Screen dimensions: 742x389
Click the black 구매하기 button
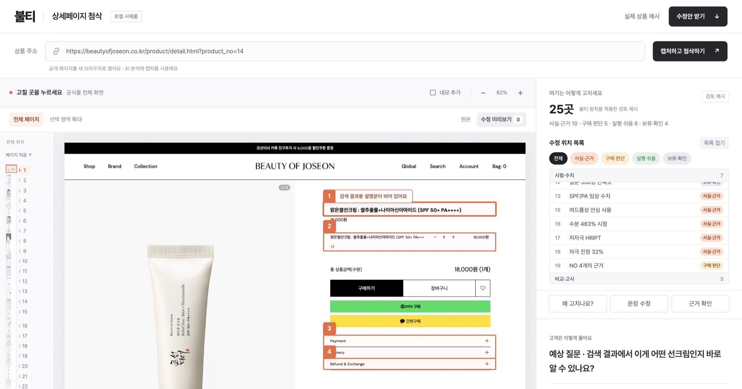tap(367, 288)
